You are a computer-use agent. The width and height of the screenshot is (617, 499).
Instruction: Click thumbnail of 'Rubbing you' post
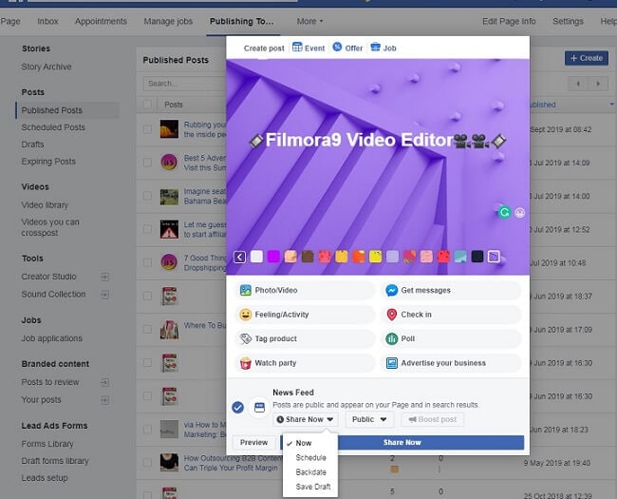(x=169, y=129)
